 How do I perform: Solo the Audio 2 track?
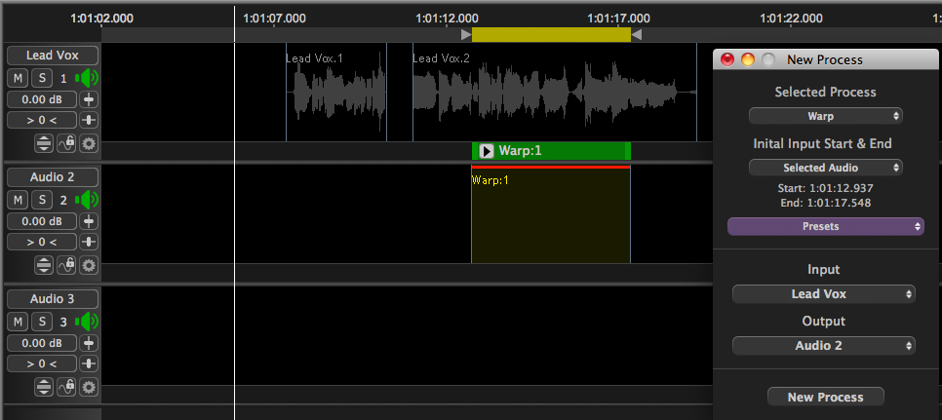(42, 200)
